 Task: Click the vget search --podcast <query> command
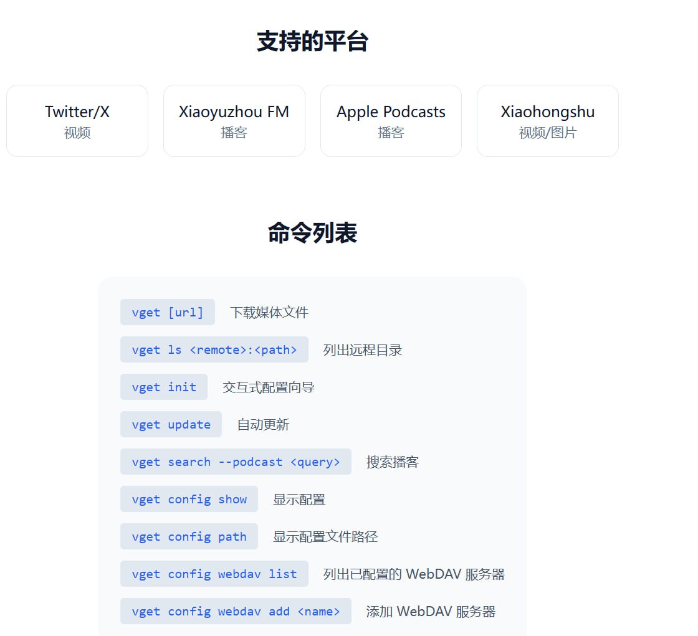click(x=236, y=462)
